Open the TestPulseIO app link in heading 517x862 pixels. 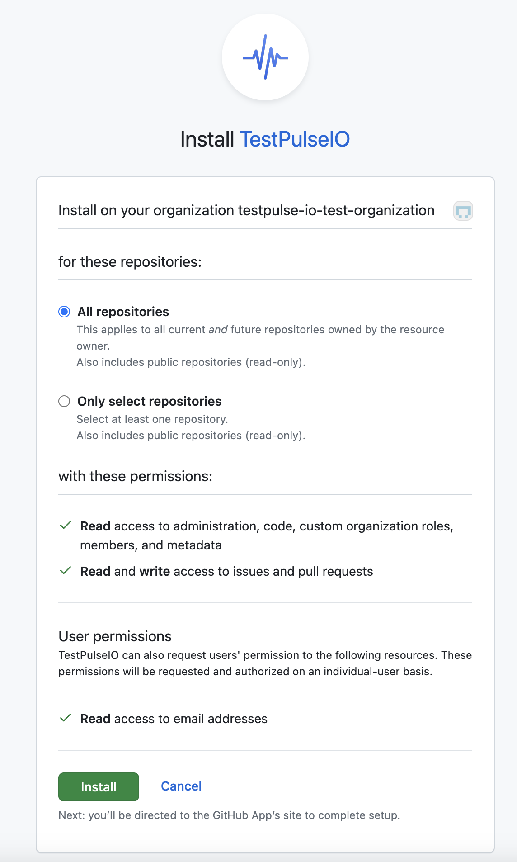295,139
